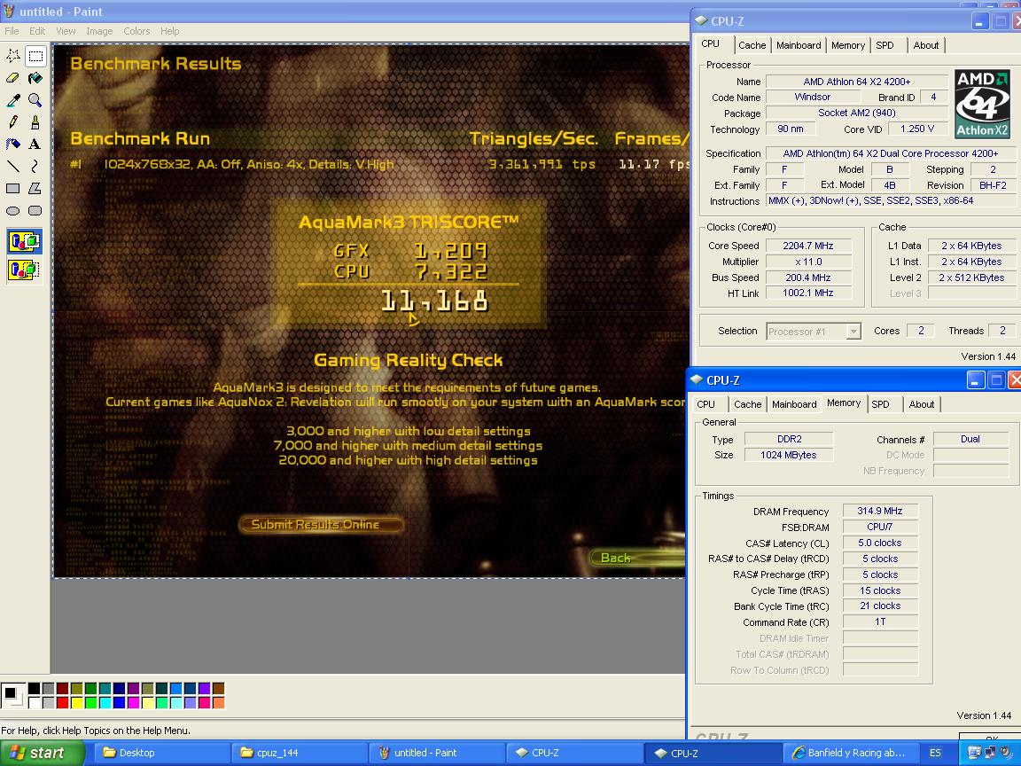1021x766 pixels.
Task: Pick the yellow color swatch
Action: click(x=77, y=703)
